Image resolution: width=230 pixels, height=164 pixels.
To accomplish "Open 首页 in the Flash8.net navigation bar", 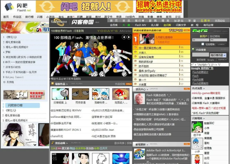I will click(6, 17).
